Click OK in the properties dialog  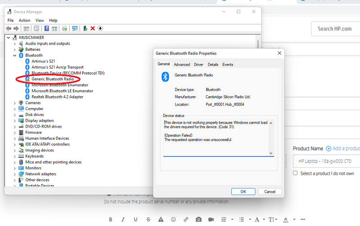(x=243, y=191)
